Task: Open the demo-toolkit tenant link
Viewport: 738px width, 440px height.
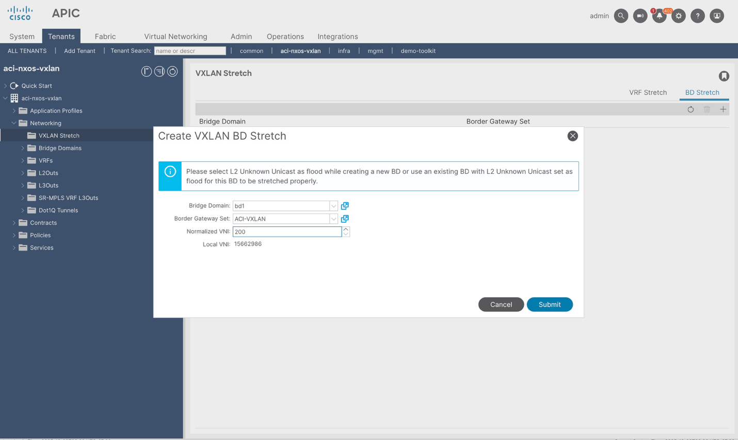Action: coord(418,51)
